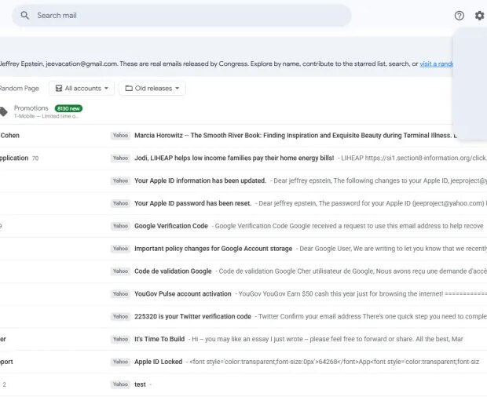Open the 'It's Time To Build' email
487x397 pixels.
[243, 339]
